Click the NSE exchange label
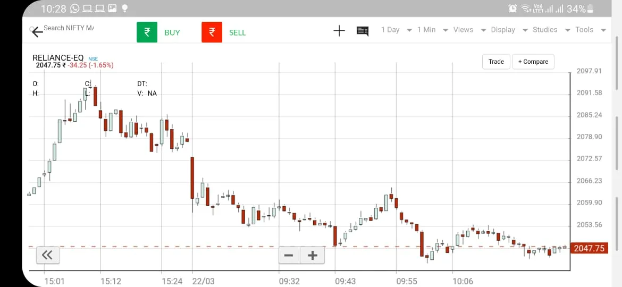Image resolution: width=622 pixels, height=287 pixels. coord(93,59)
